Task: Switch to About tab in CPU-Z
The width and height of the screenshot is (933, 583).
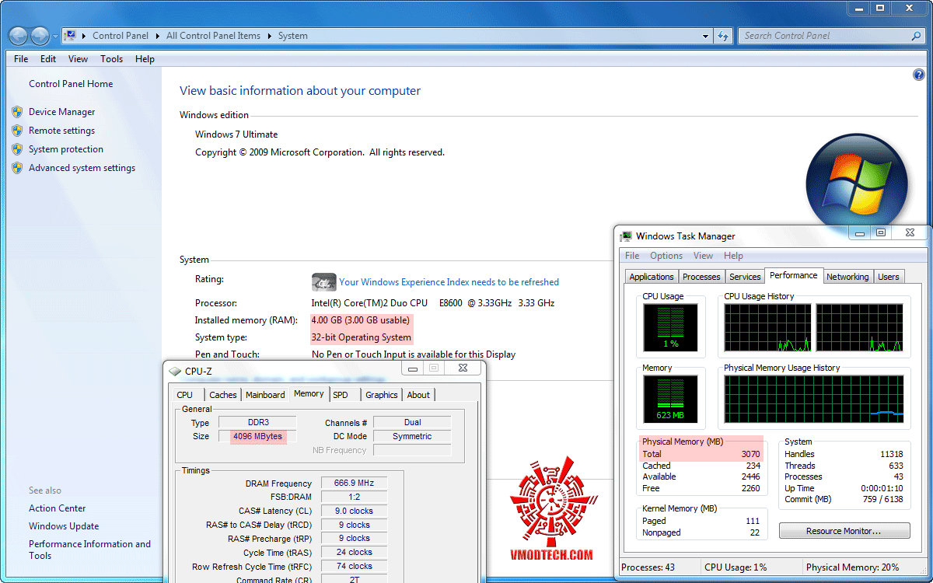Action: tap(418, 395)
